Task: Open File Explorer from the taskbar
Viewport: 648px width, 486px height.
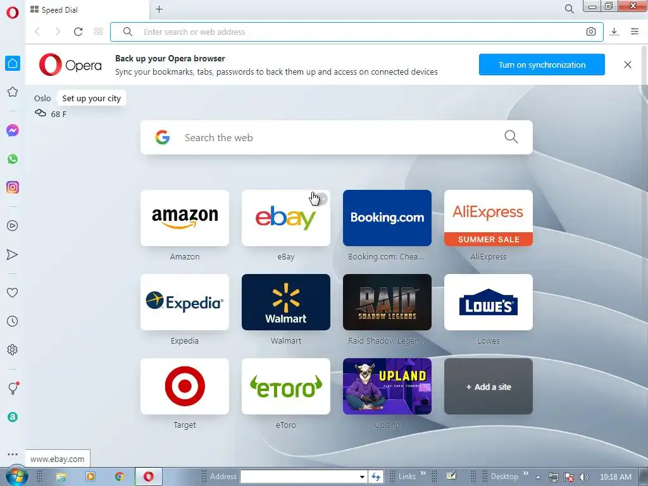Action: [x=61, y=477]
